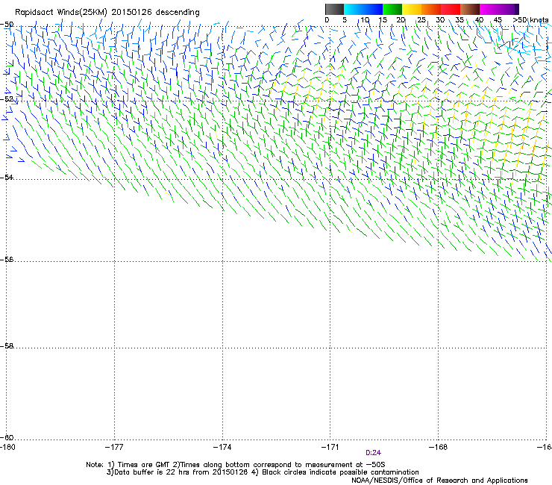Click the red 30-35 knots legend segment
The width and height of the screenshot is (552, 485).
(x=451, y=9)
